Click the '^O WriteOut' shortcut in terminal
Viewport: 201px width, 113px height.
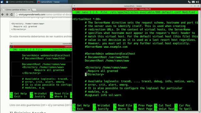101,105
